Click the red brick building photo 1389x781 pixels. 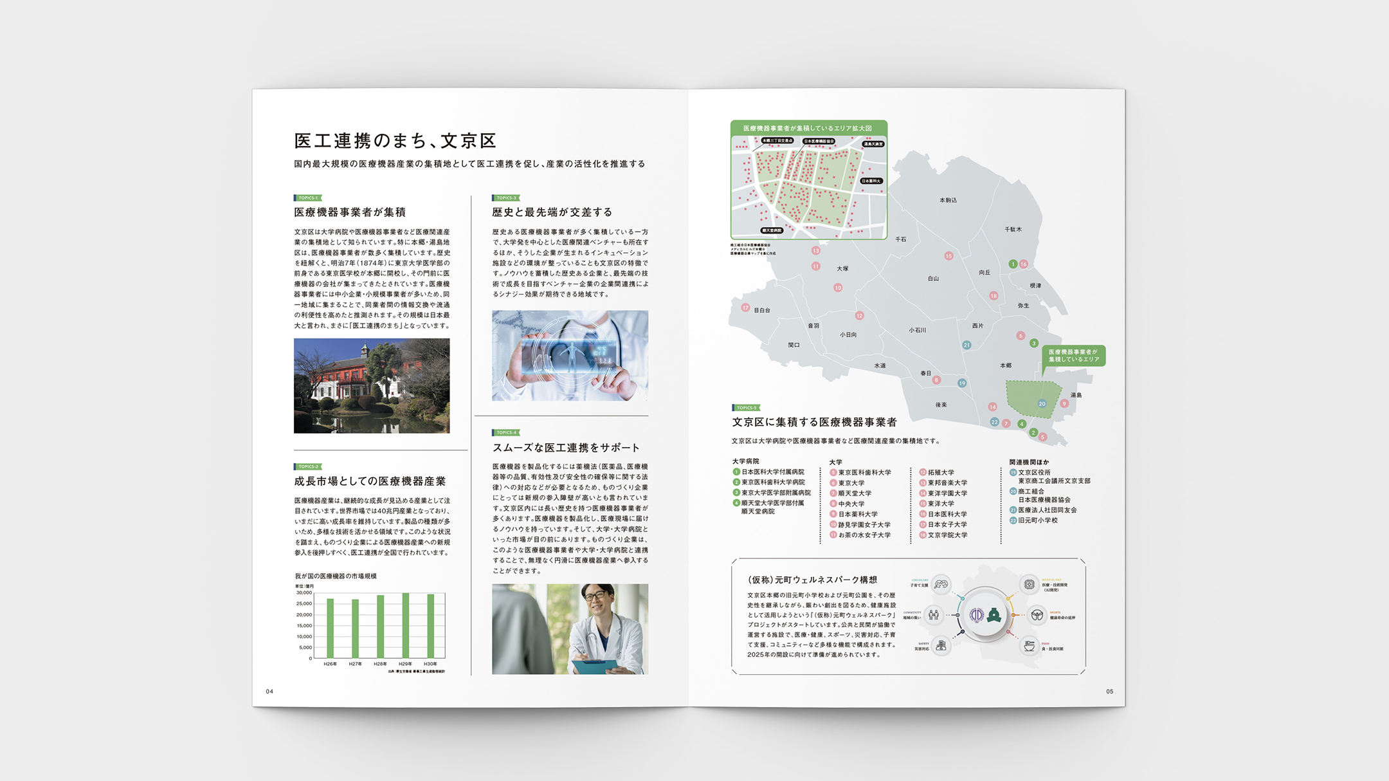coord(372,385)
